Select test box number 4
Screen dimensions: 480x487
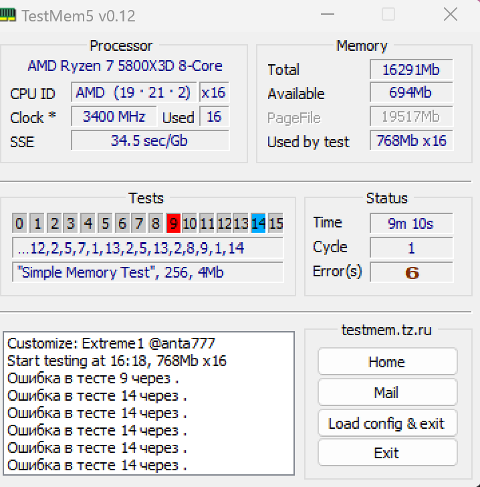(88, 223)
